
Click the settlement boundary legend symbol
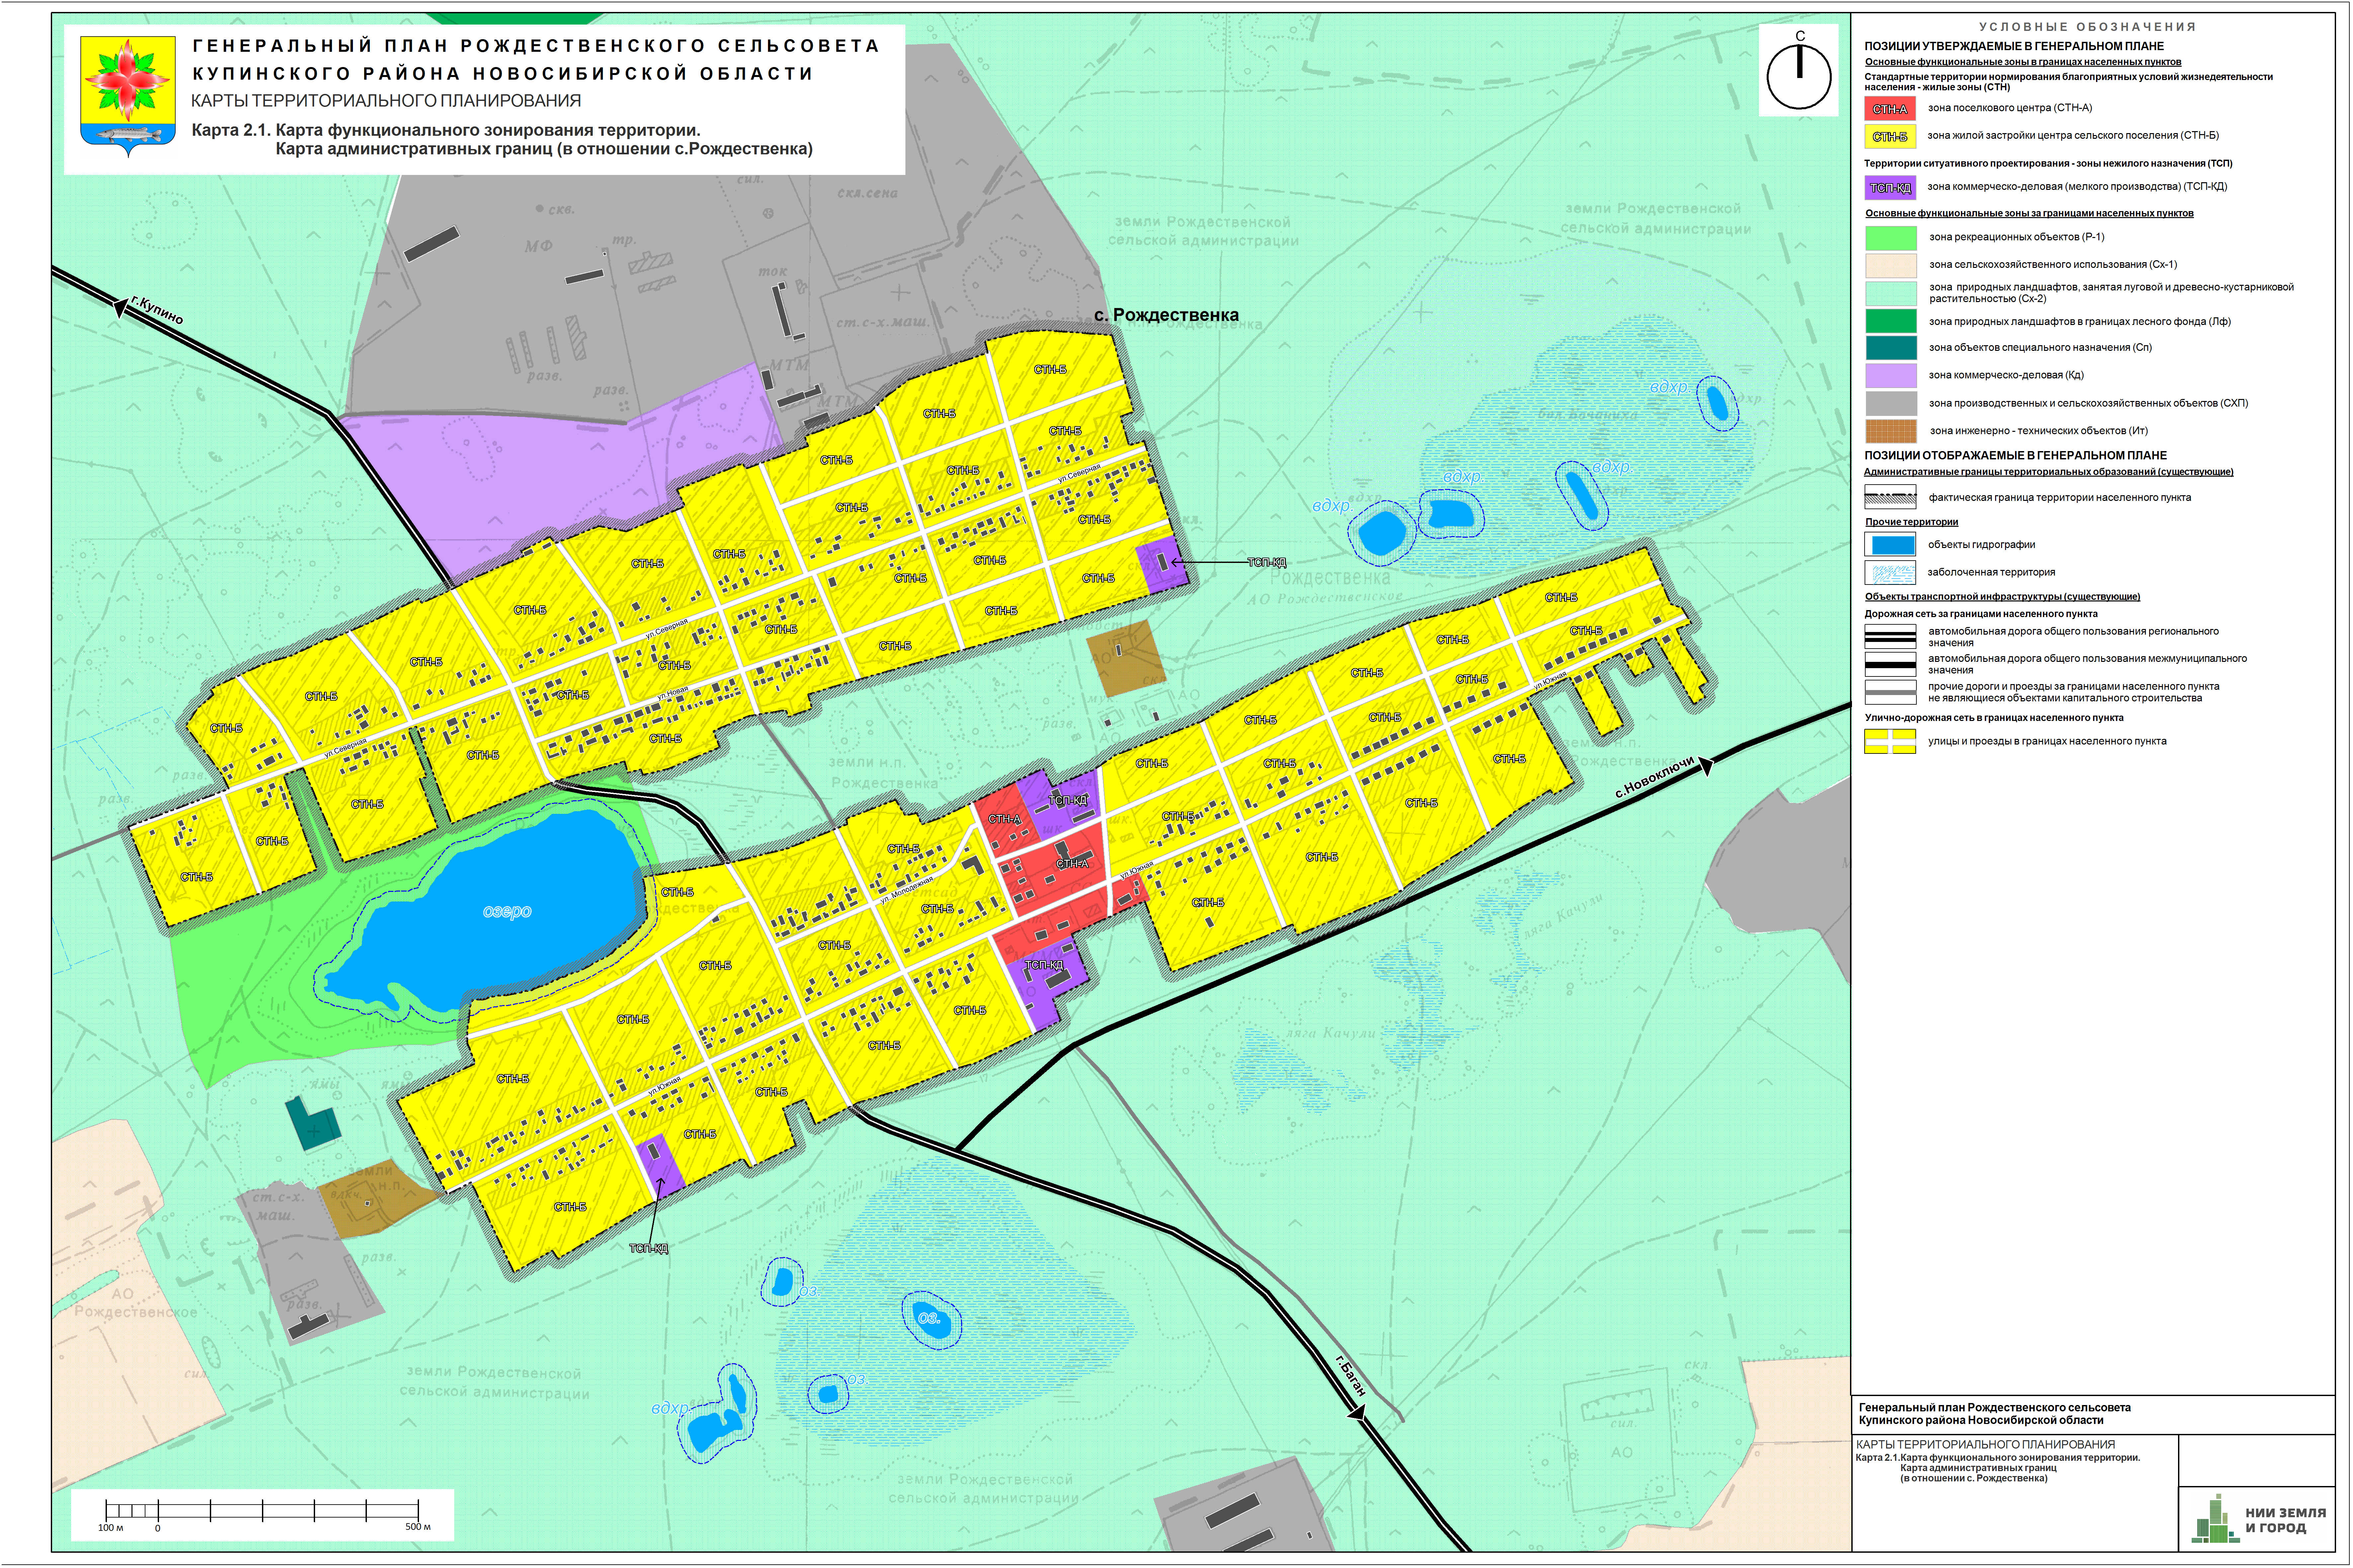tap(1890, 497)
